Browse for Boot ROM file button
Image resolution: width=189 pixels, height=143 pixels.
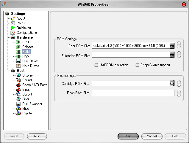179,45
